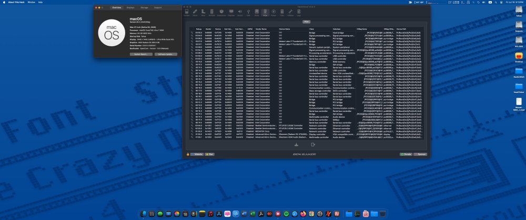Select the Ellesmere HDMI Audio device name cell
The height and width of the screenshot is (220, 526).
293,137
